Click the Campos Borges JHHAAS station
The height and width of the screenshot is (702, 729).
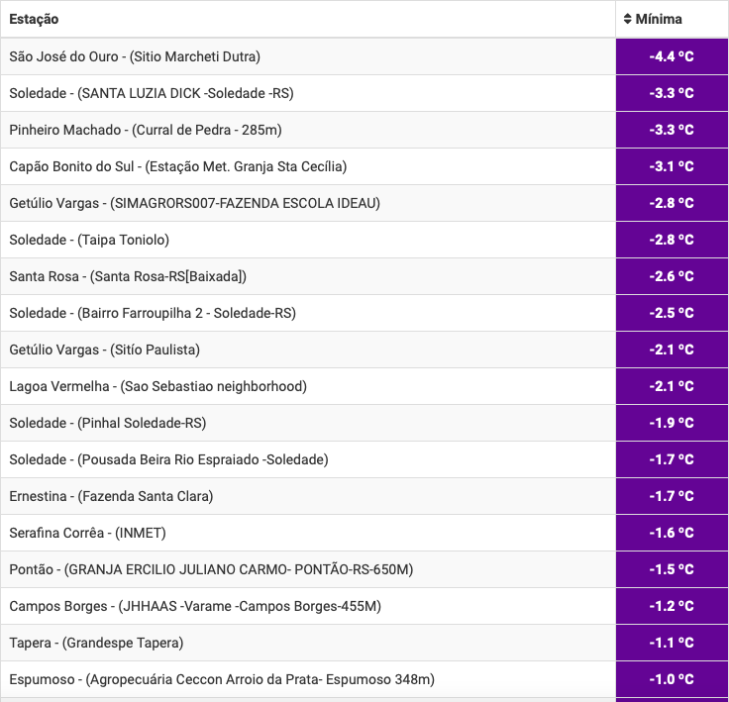195,606
